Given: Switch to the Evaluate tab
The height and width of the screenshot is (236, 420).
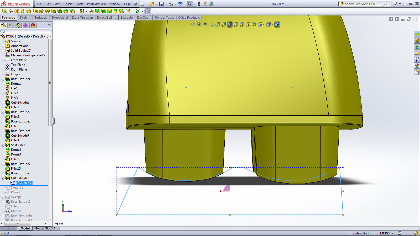Looking at the screenshot, I should tap(127, 18).
